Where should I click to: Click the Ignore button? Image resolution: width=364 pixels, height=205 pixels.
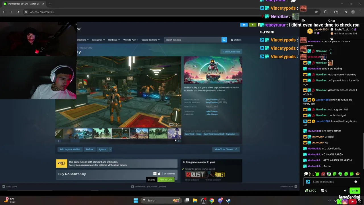102,149
